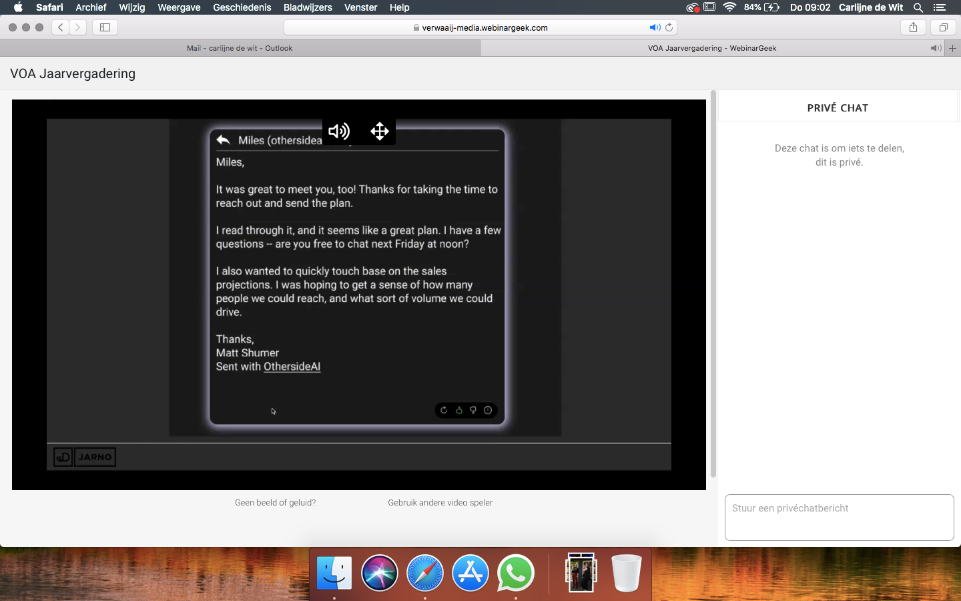The height and width of the screenshot is (601, 961).
Task: Go back with Safari's back arrow
Action: pos(61,27)
